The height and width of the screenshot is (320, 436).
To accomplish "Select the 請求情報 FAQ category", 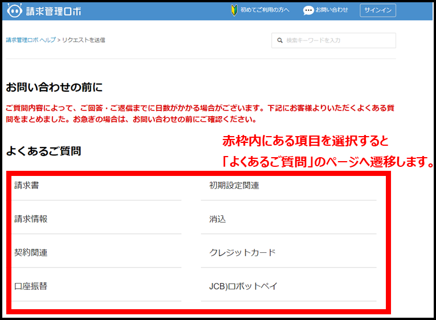I will pyautogui.click(x=31, y=219).
